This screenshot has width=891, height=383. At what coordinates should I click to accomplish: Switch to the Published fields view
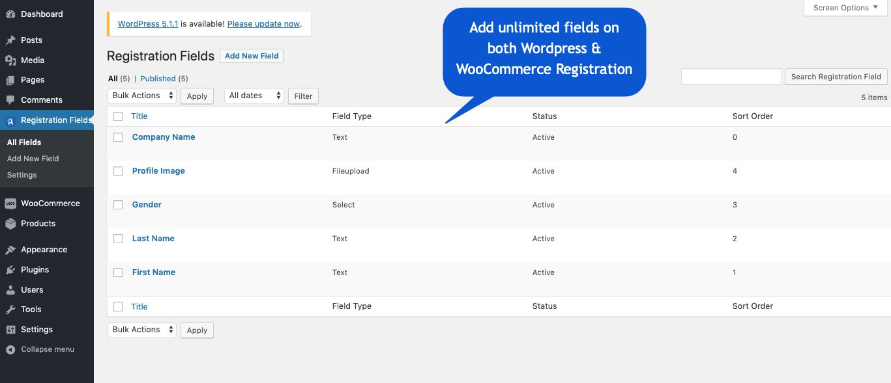[158, 78]
